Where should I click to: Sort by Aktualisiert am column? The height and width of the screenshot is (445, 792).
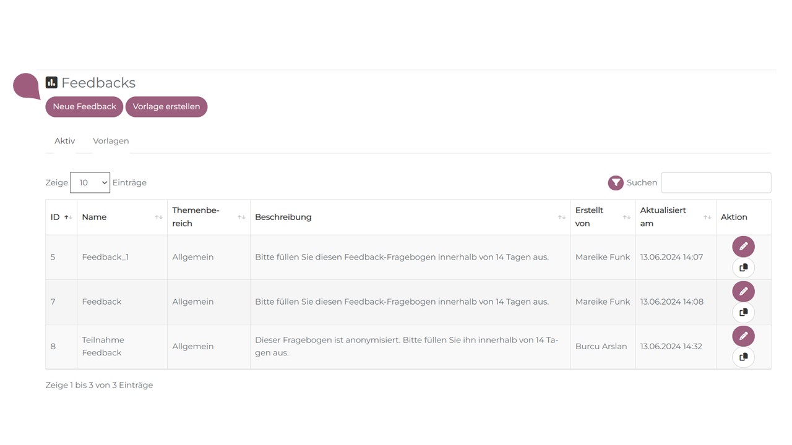tap(707, 217)
